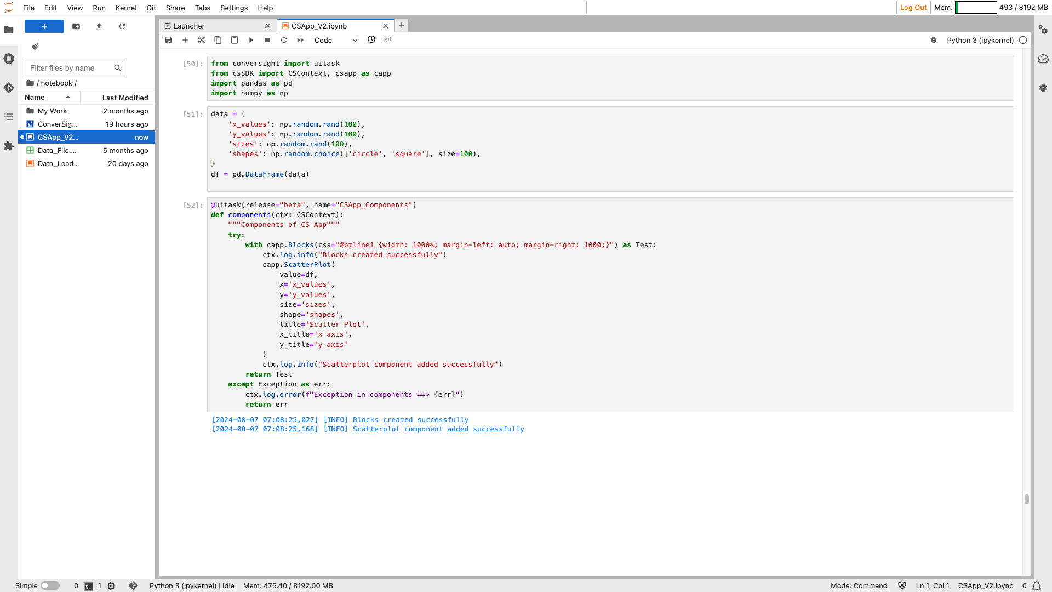Open the Tabs menu
Screen dimensions: 1052x592
[203, 8]
